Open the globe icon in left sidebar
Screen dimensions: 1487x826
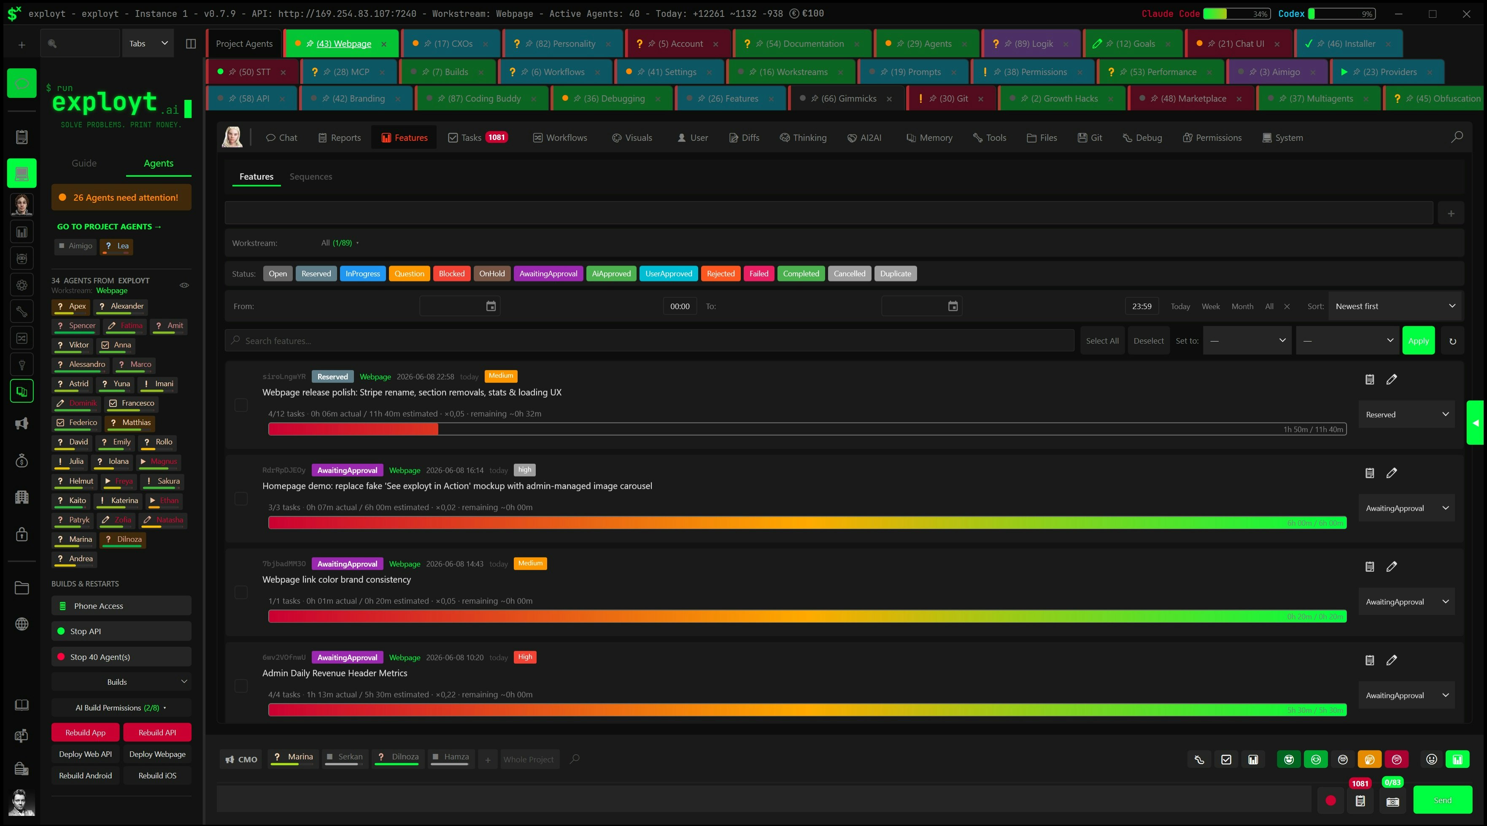tap(22, 624)
